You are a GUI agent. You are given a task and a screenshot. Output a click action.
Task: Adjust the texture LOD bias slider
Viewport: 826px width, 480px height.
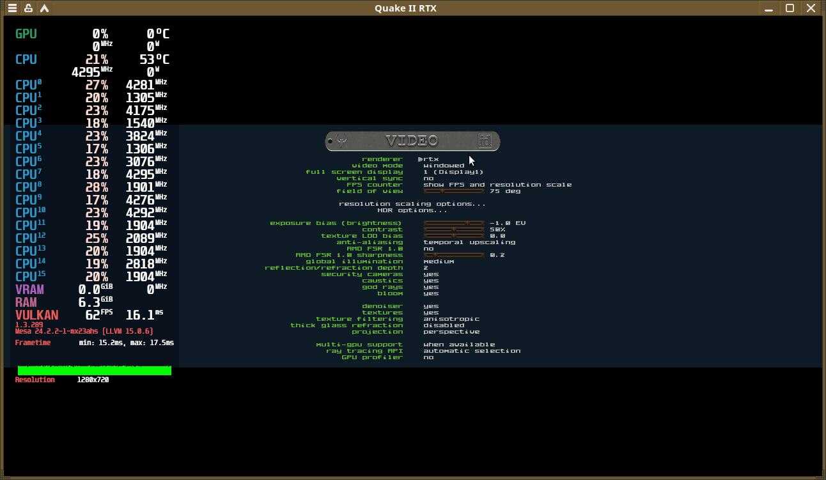[x=454, y=236]
